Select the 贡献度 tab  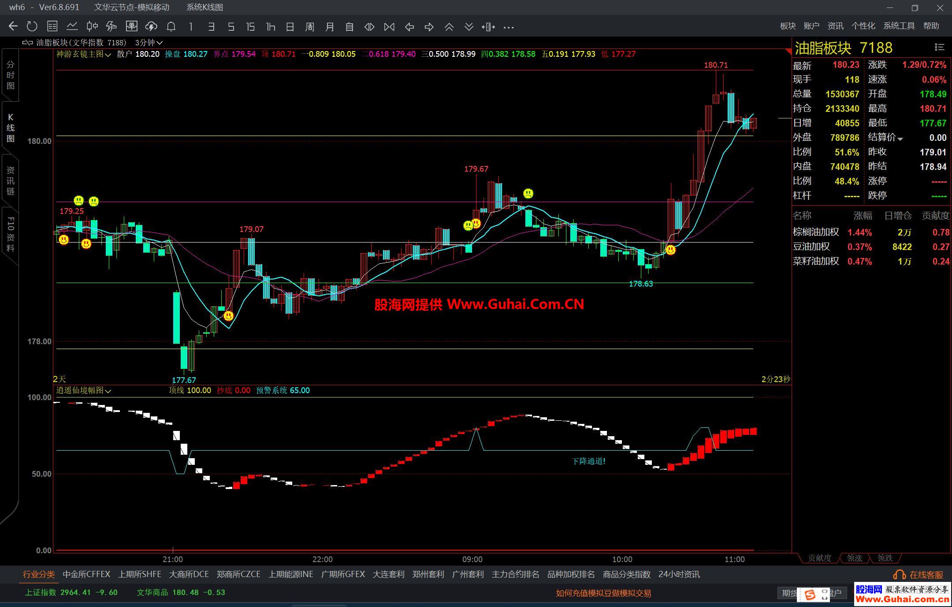pyautogui.click(x=819, y=558)
